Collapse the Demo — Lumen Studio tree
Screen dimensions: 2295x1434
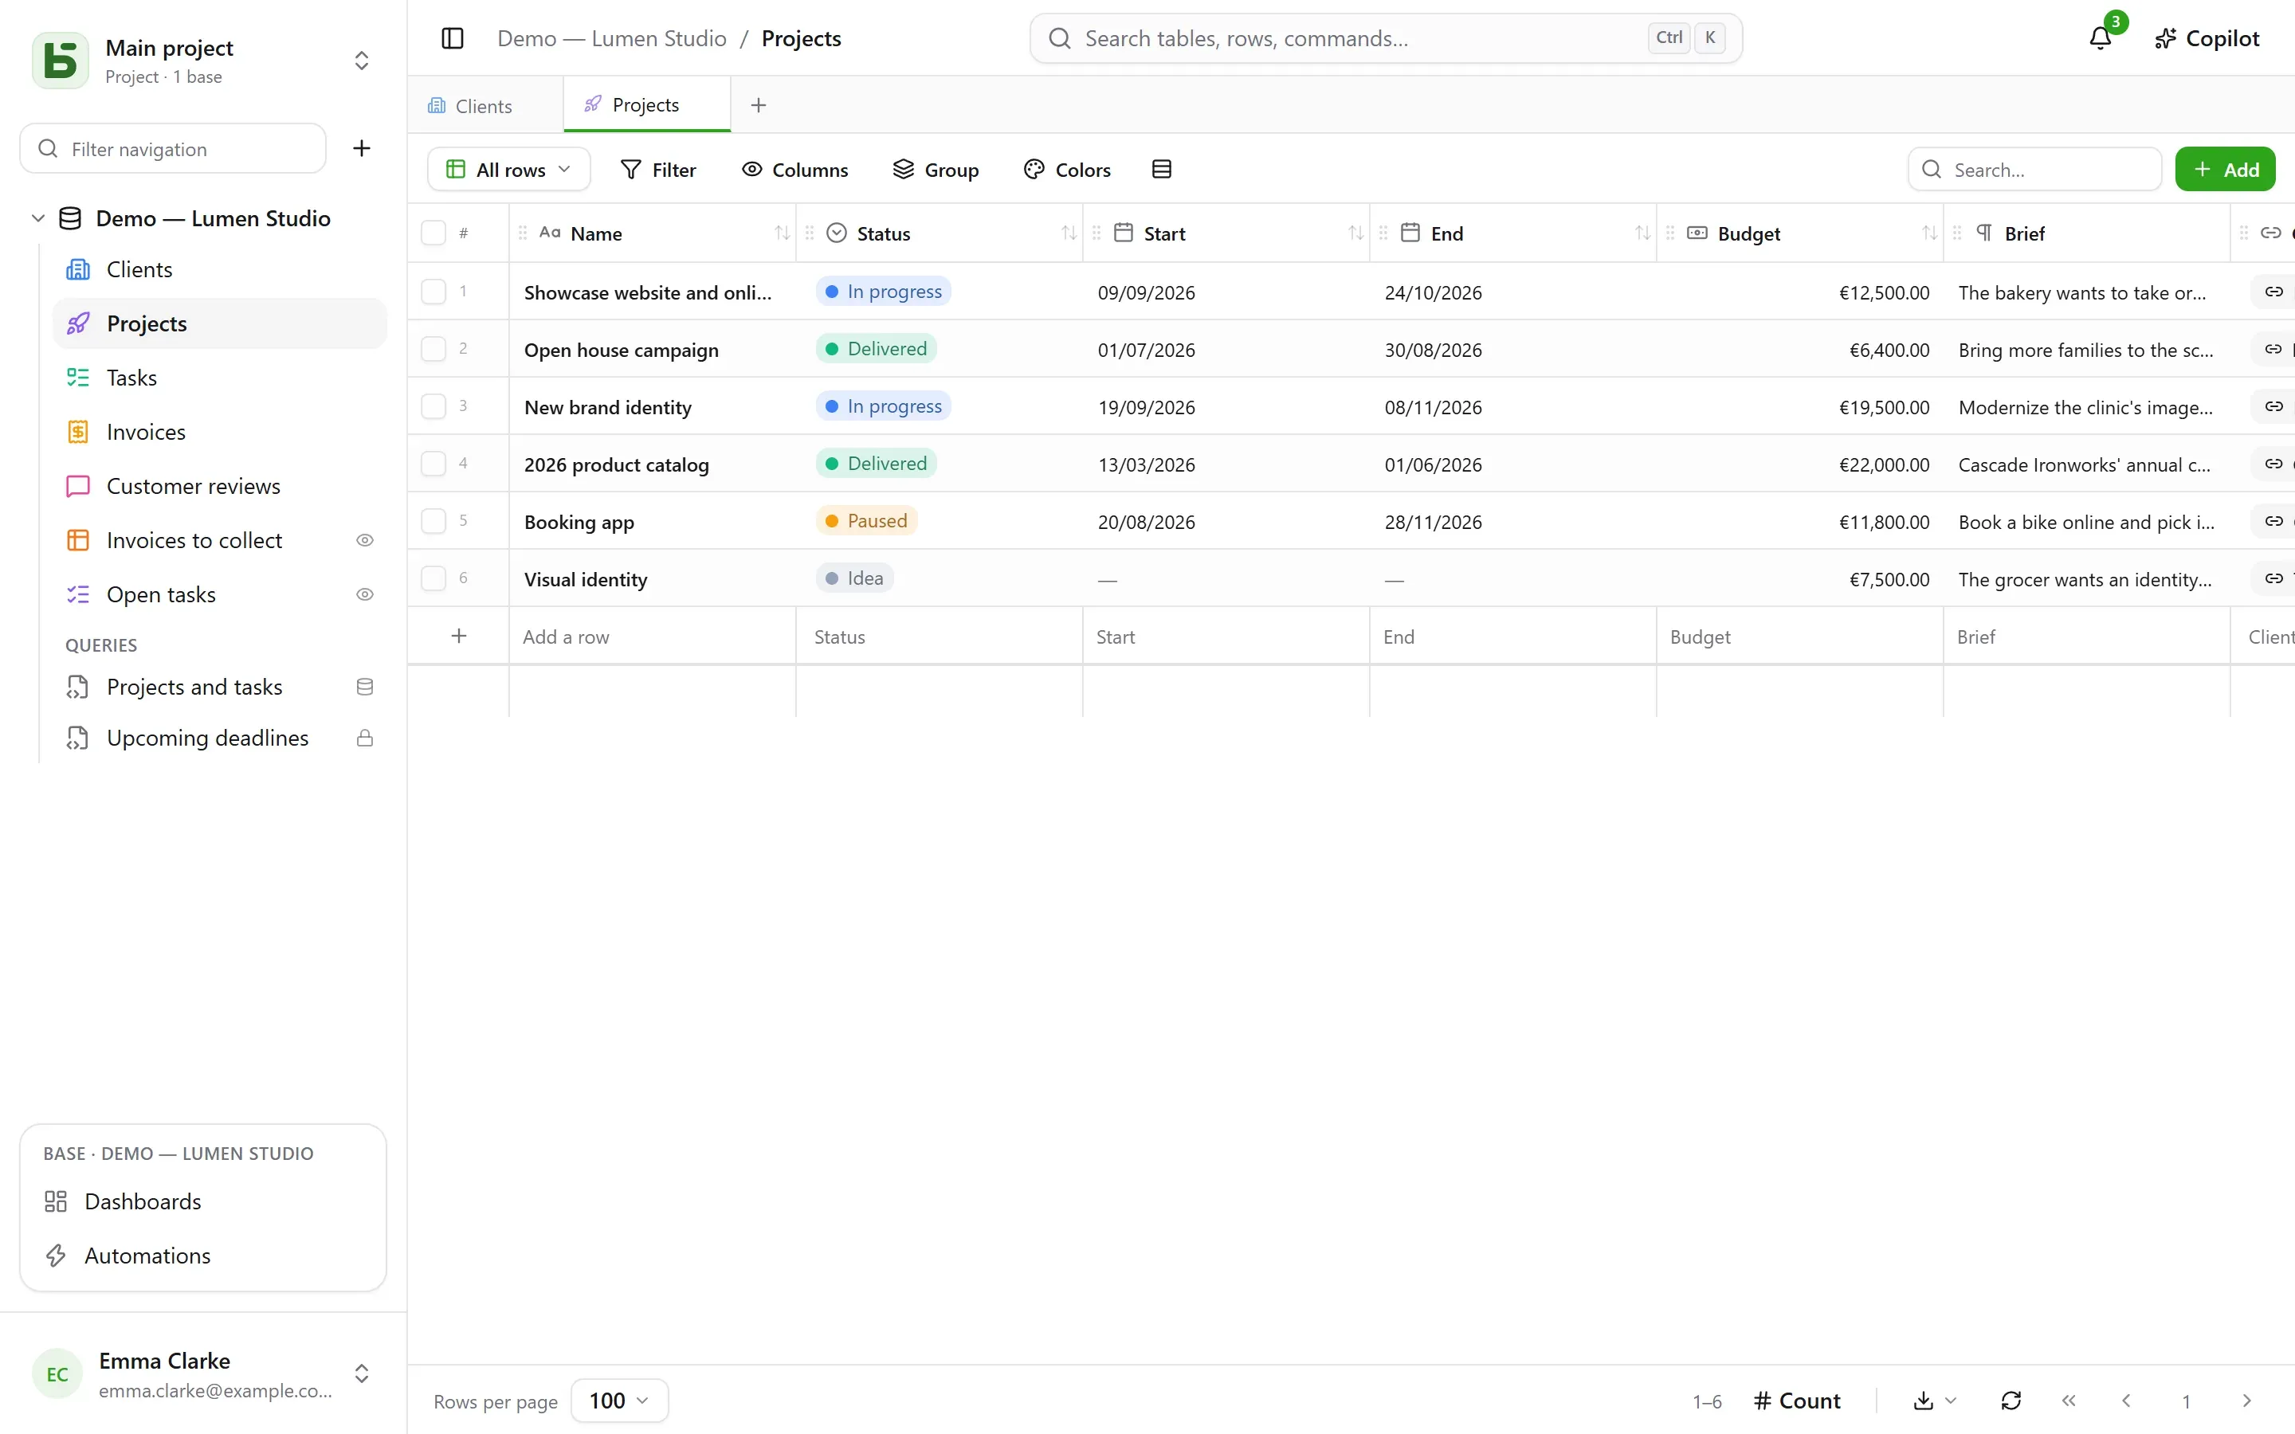tap(38, 218)
